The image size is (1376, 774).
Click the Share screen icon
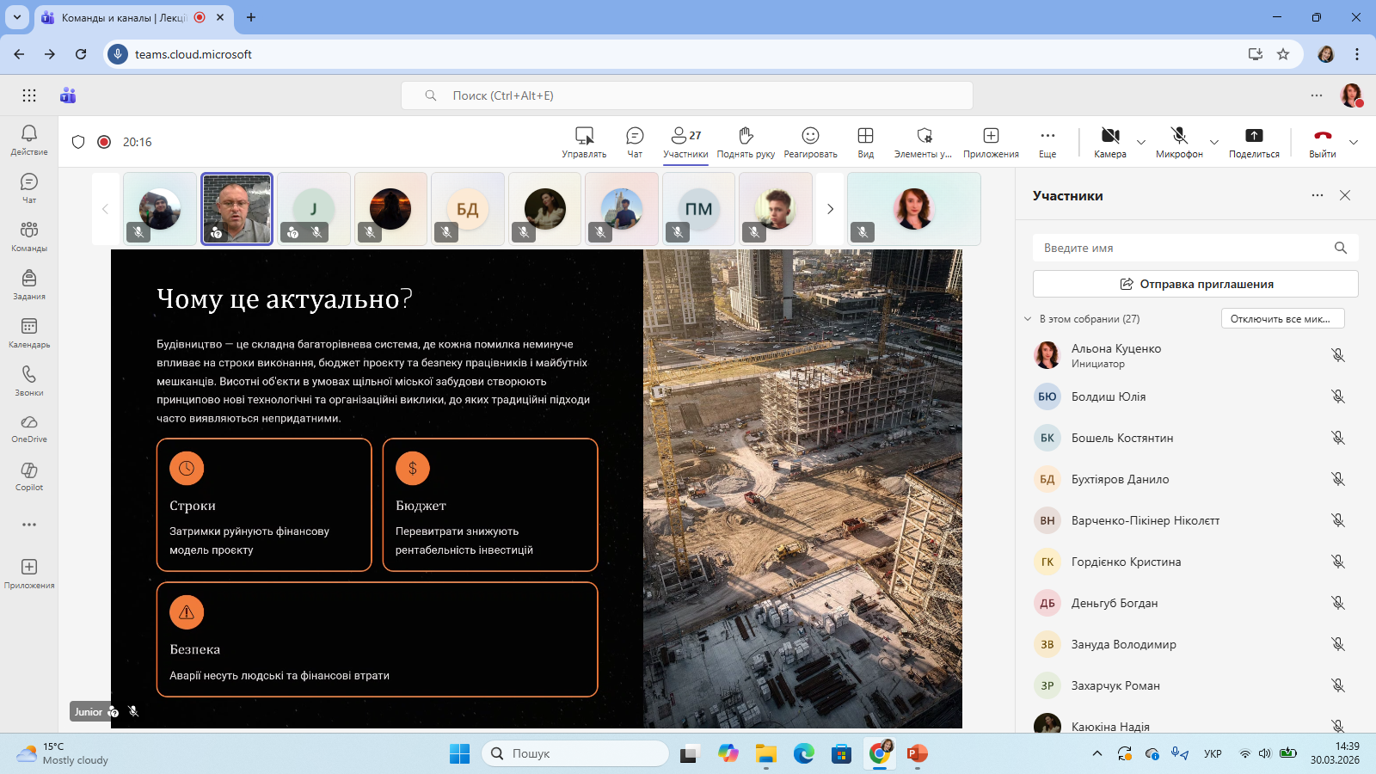1254,136
